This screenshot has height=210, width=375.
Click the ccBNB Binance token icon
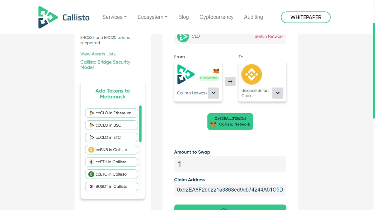(x=91, y=150)
